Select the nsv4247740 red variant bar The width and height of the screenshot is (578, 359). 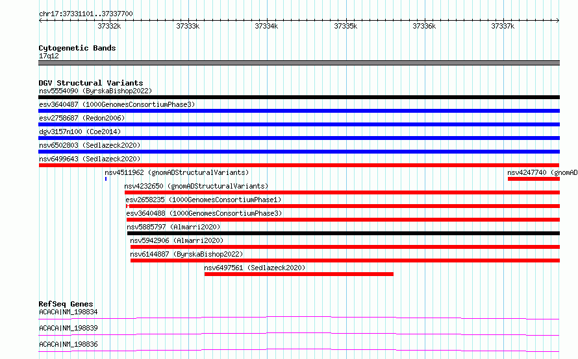534,179
